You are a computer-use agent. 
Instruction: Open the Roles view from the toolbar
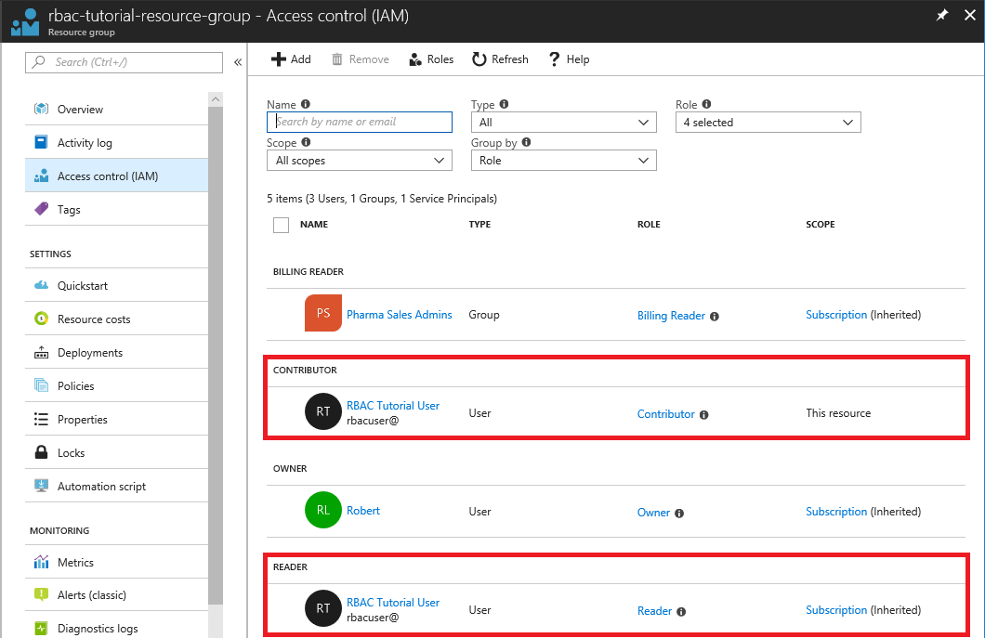430,59
